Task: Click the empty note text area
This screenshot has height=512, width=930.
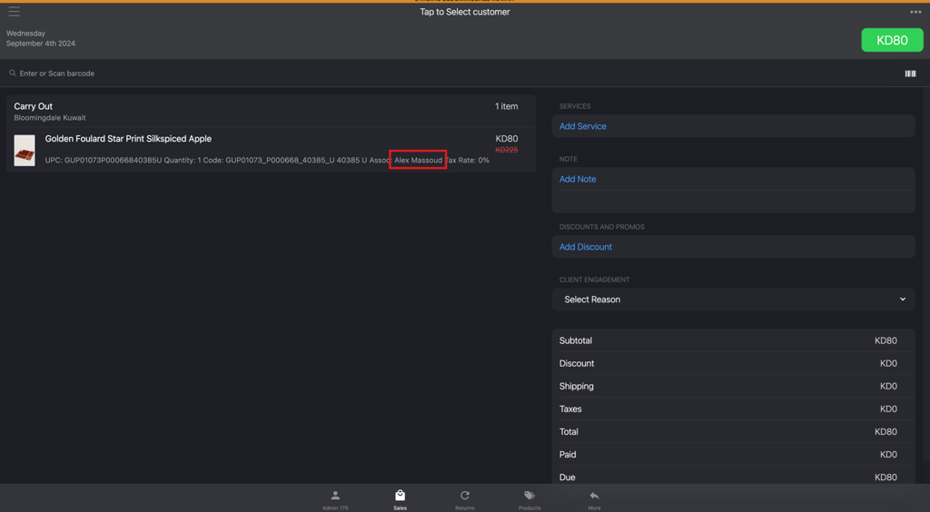Action: tap(733, 202)
